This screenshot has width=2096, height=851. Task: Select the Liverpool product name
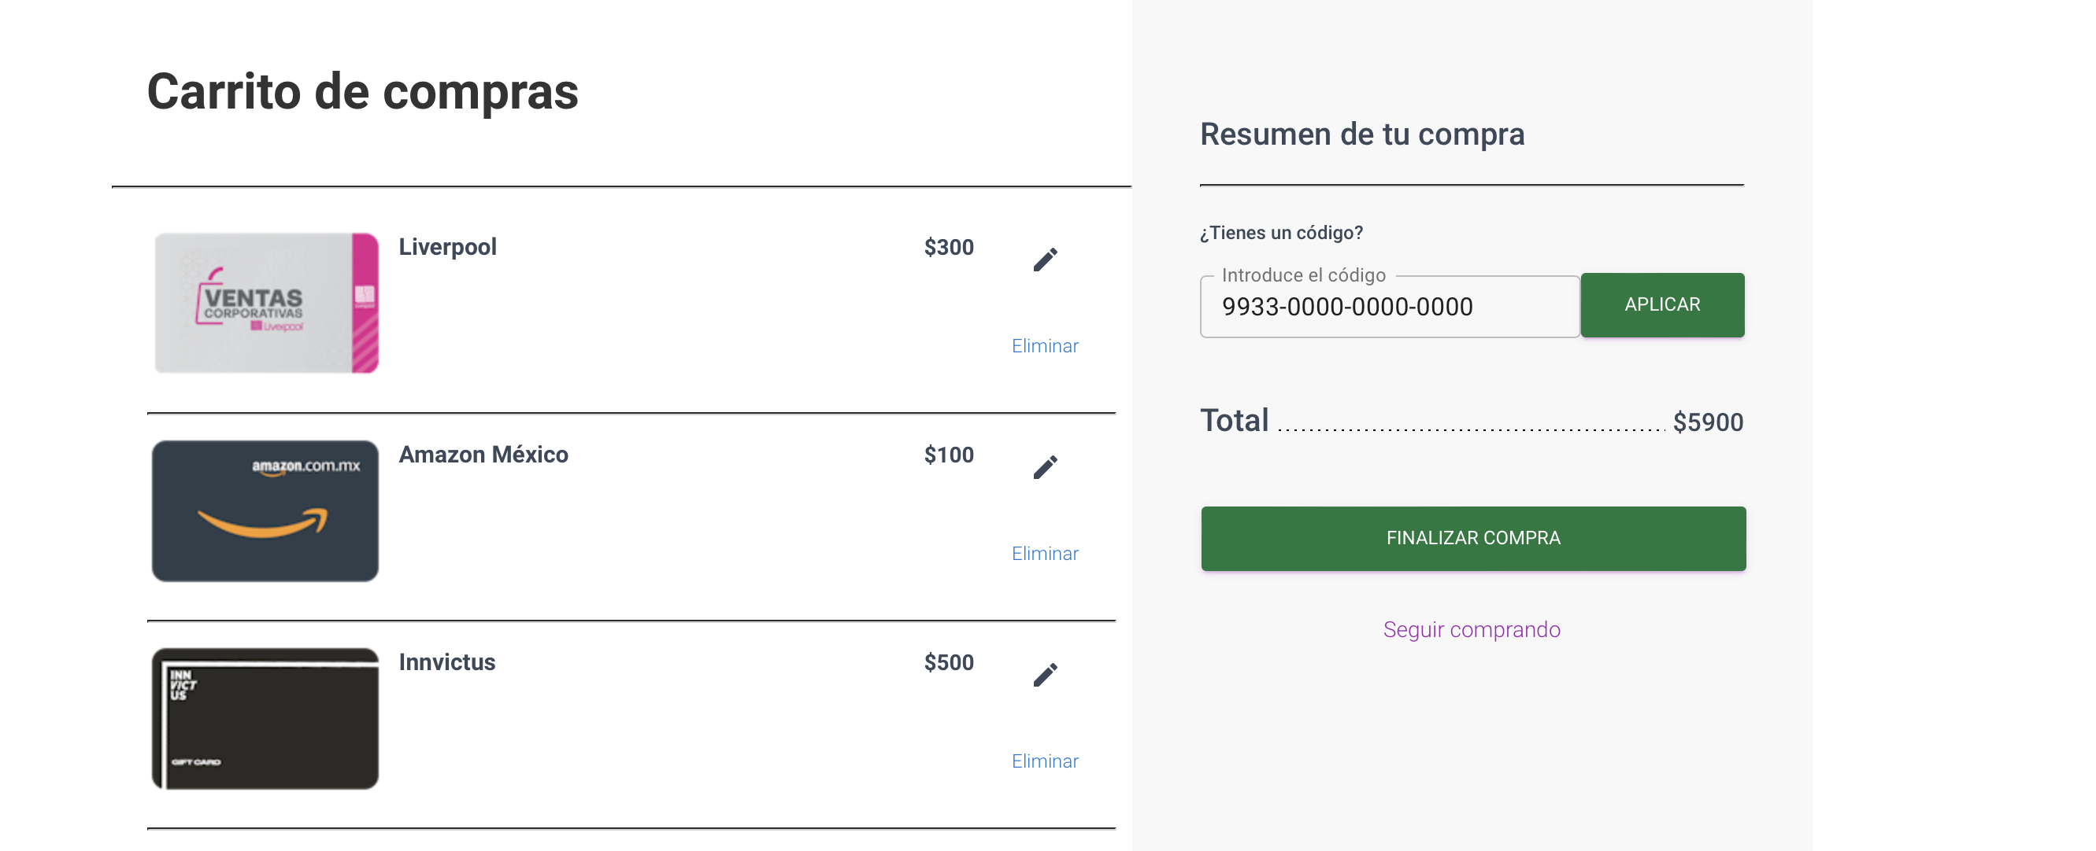pyautogui.click(x=447, y=247)
